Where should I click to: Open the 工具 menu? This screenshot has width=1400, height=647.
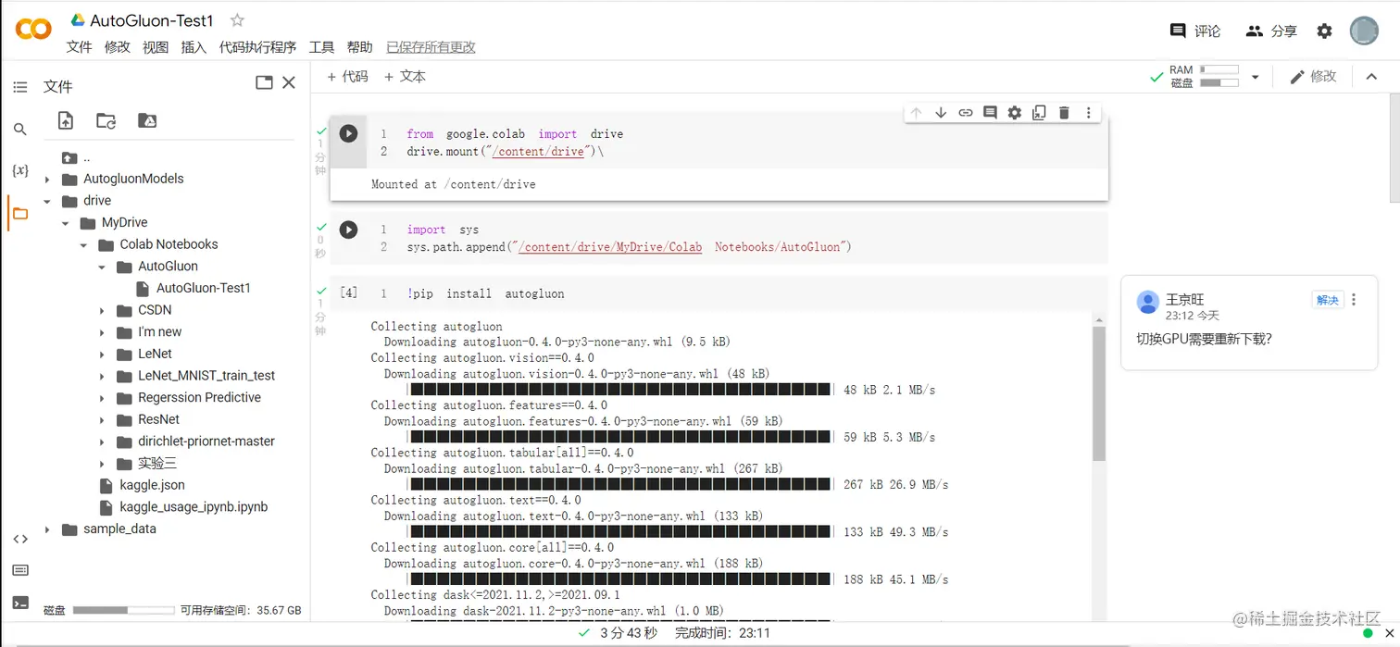(x=321, y=47)
